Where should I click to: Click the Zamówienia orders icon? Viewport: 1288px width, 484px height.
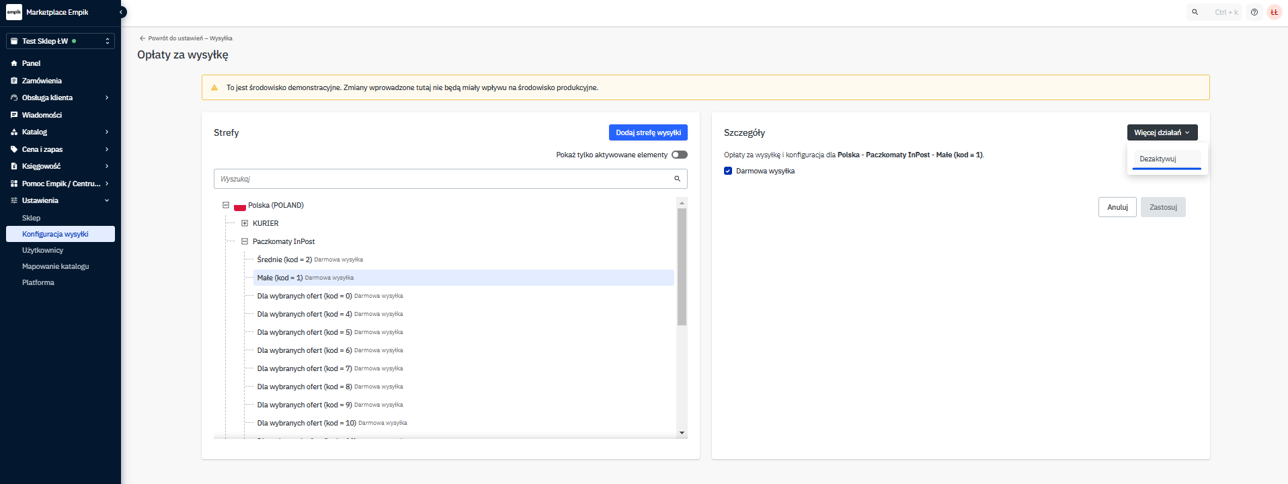pyautogui.click(x=14, y=81)
